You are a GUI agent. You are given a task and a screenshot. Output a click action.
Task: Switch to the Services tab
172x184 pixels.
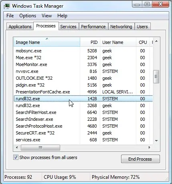[68, 27]
